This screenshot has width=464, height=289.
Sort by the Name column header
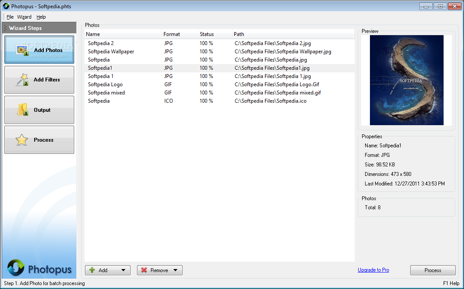[x=123, y=34]
